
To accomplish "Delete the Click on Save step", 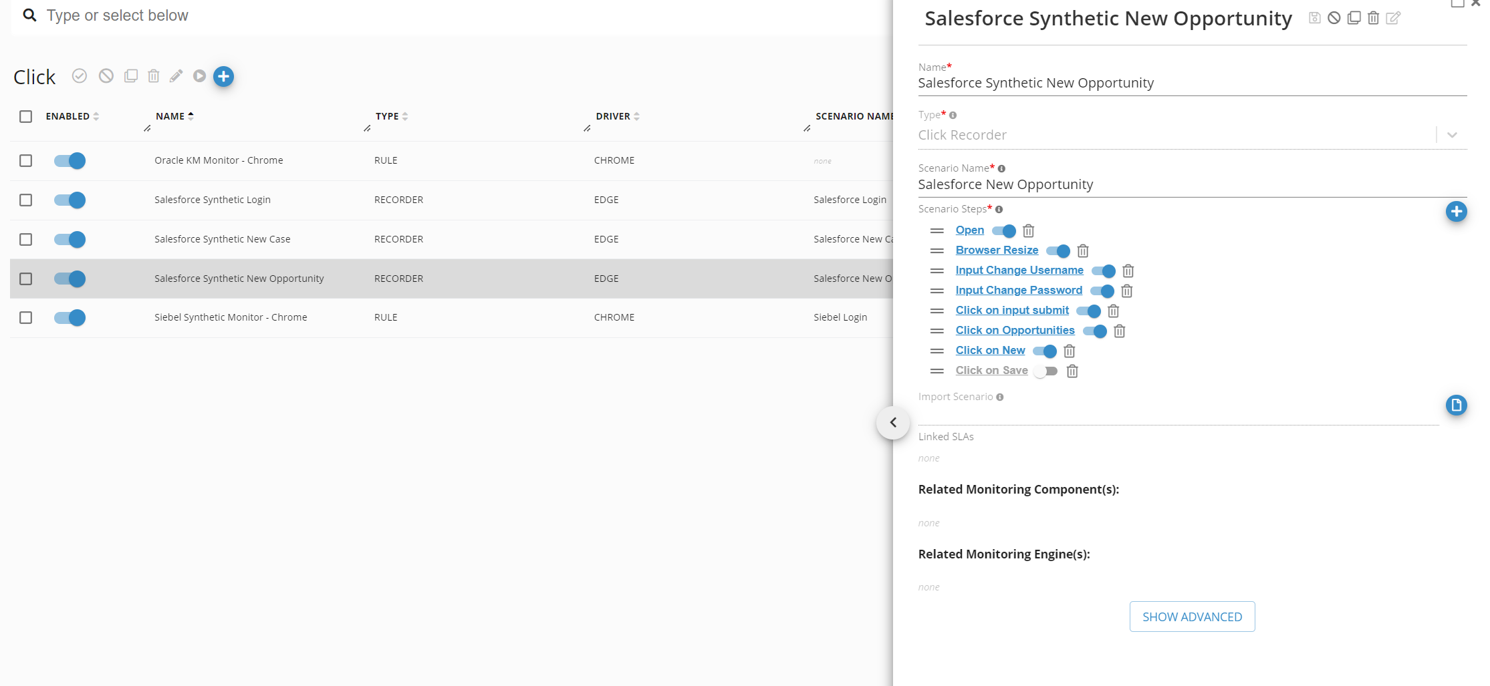I will pyautogui.click(x=1072, y=371).
